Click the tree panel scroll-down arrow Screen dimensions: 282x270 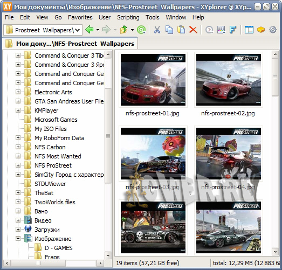[108, 255]
